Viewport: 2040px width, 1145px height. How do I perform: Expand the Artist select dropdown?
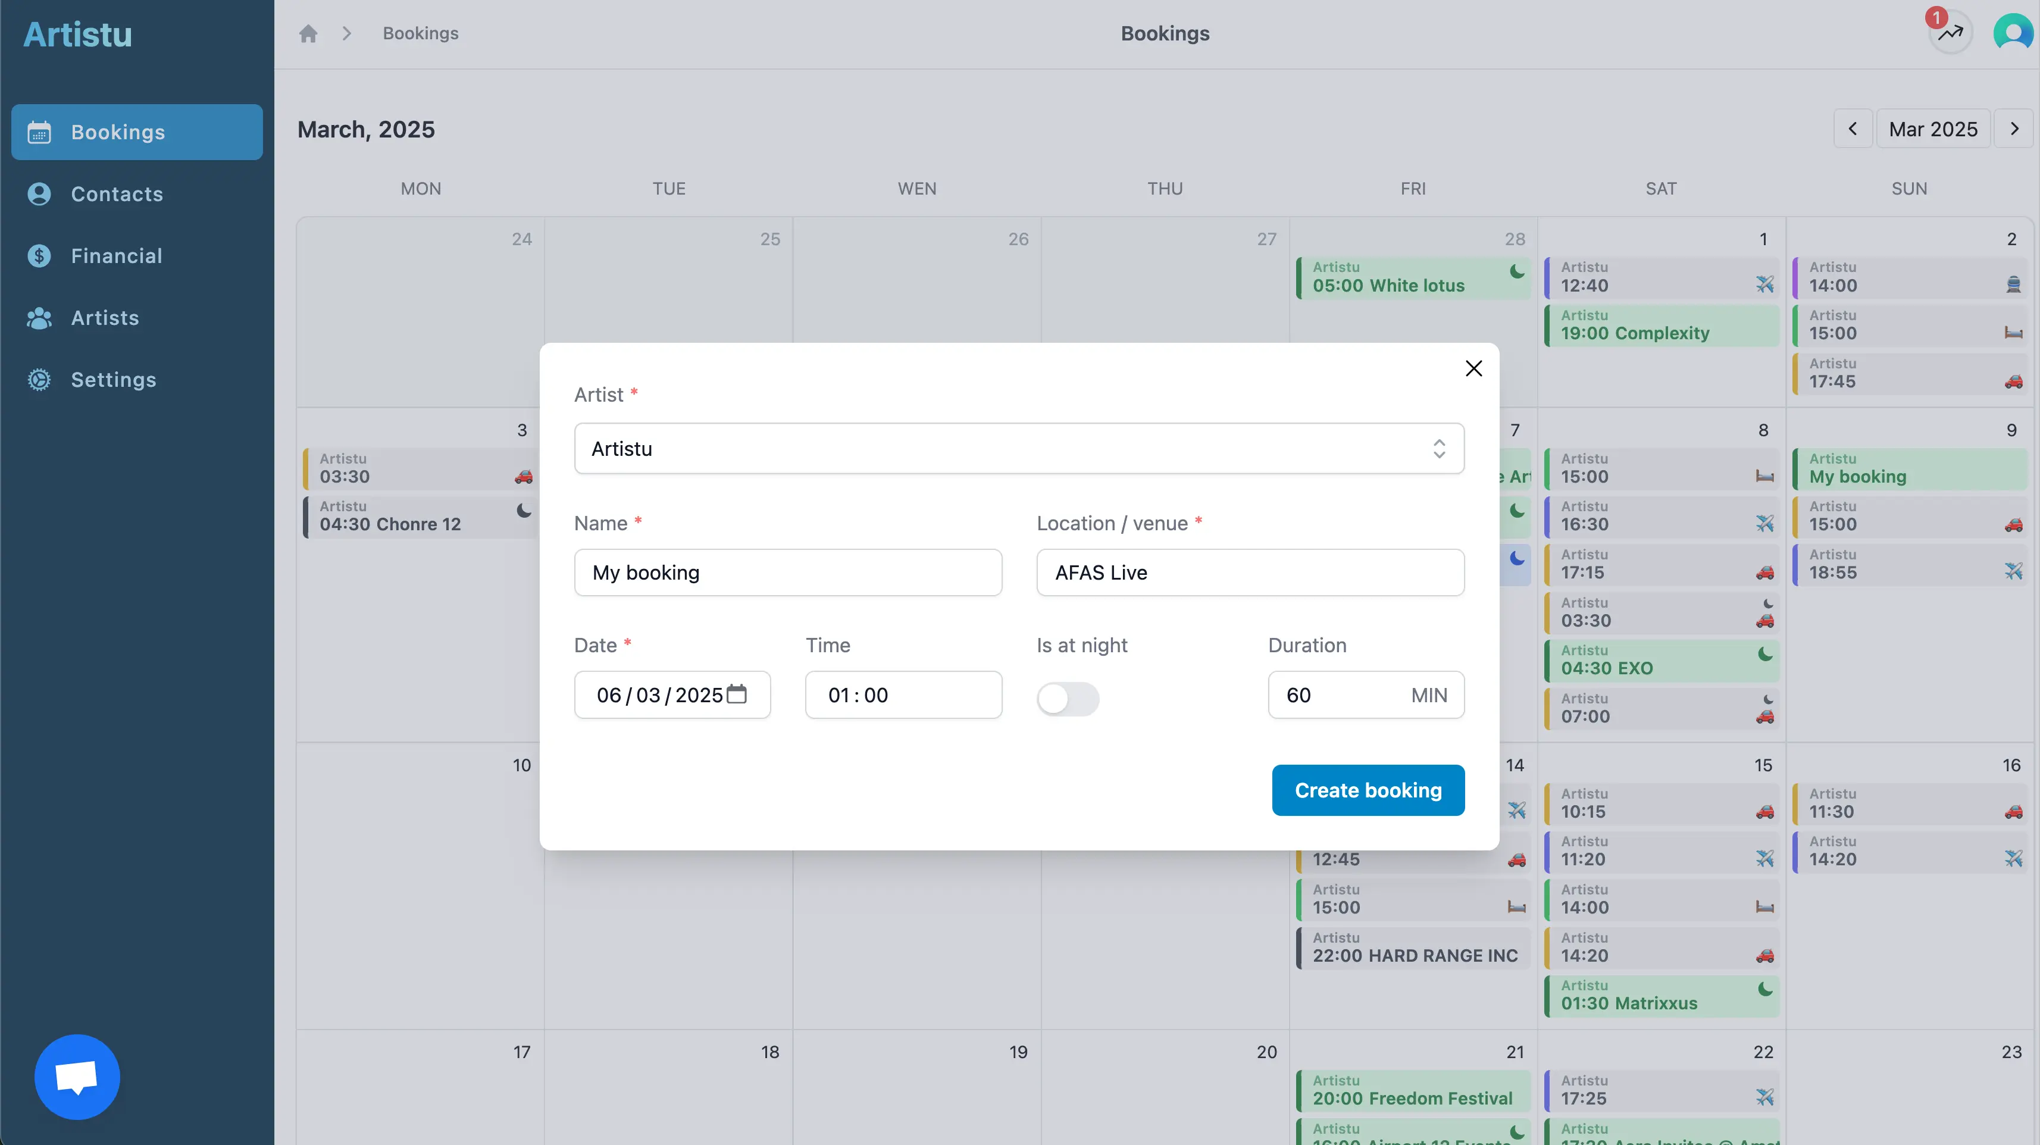(1018, 448)
